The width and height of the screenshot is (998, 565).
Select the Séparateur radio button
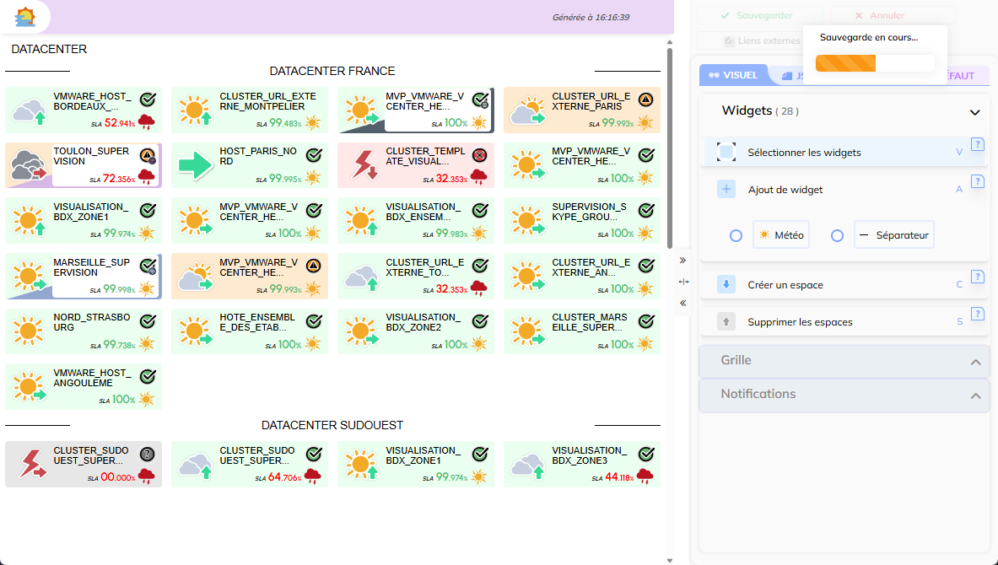tap(837, 236)
